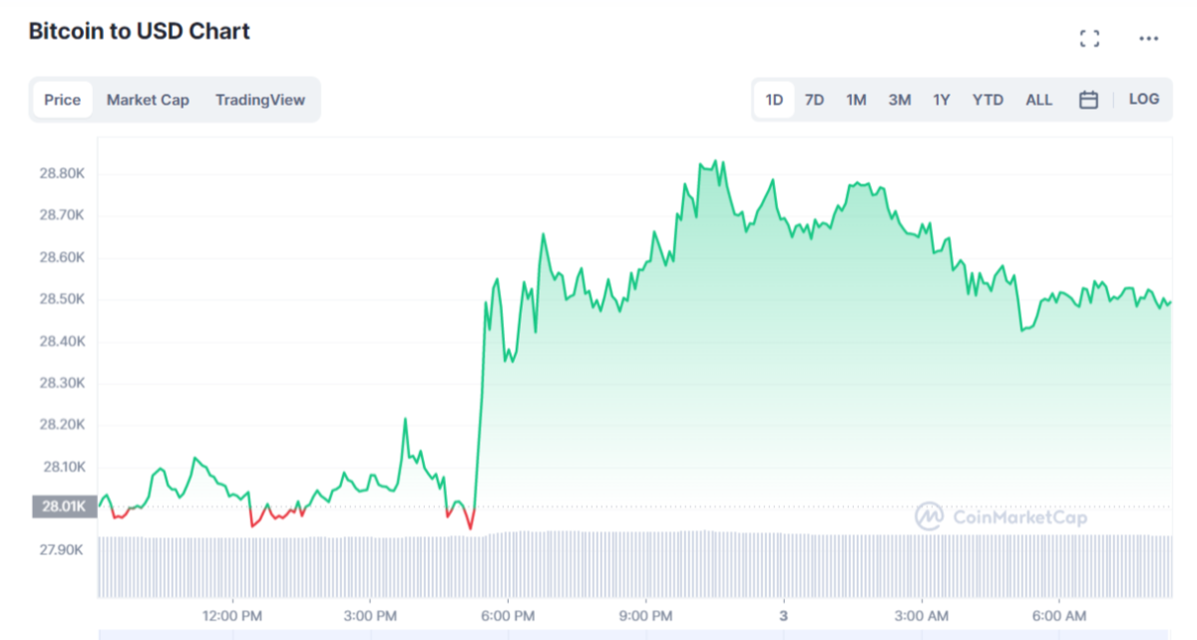Open the three-dot more options menu
Image resolution: width=1197 pixels, height=640 pixels.
[1148, 39]
